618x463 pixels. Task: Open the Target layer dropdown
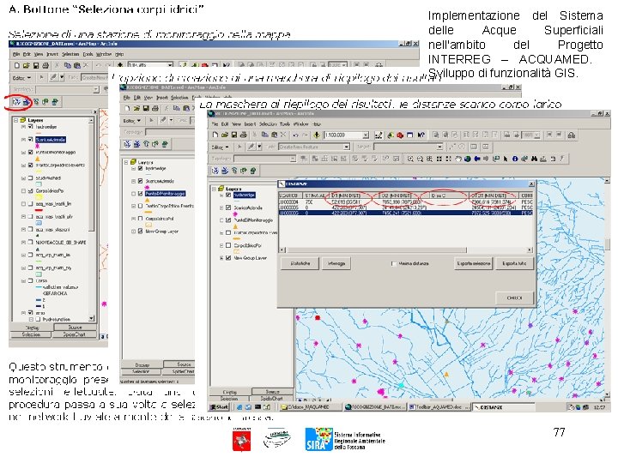(439, 147)
